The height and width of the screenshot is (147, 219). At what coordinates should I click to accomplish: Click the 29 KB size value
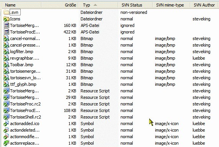71,97
